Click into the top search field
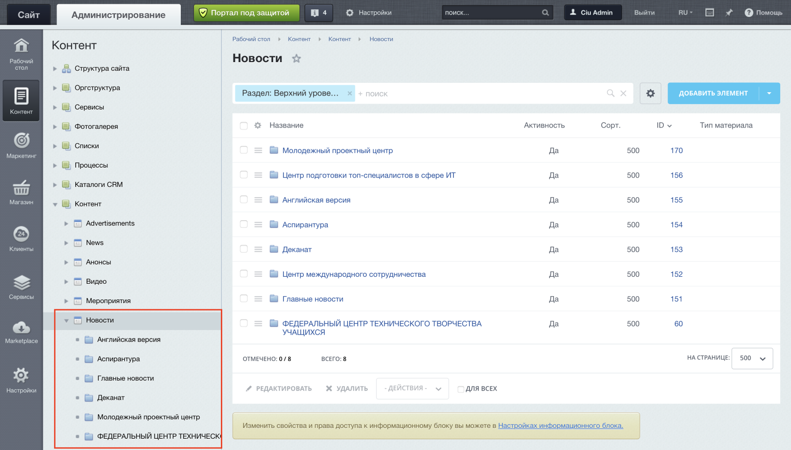This screenshot has height=450, width=791. click(x=491, y=13)
